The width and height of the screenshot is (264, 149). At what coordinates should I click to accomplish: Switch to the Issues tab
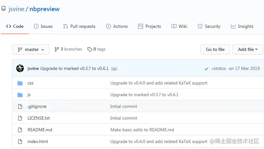[x=43, y=27]
